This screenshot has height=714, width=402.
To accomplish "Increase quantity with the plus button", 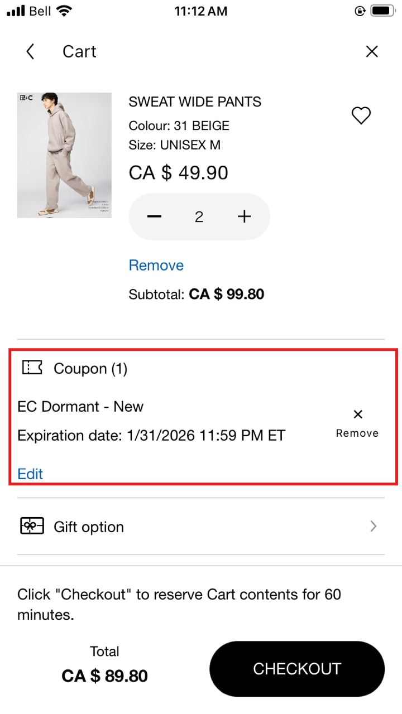I will click(x=244, y=217).
